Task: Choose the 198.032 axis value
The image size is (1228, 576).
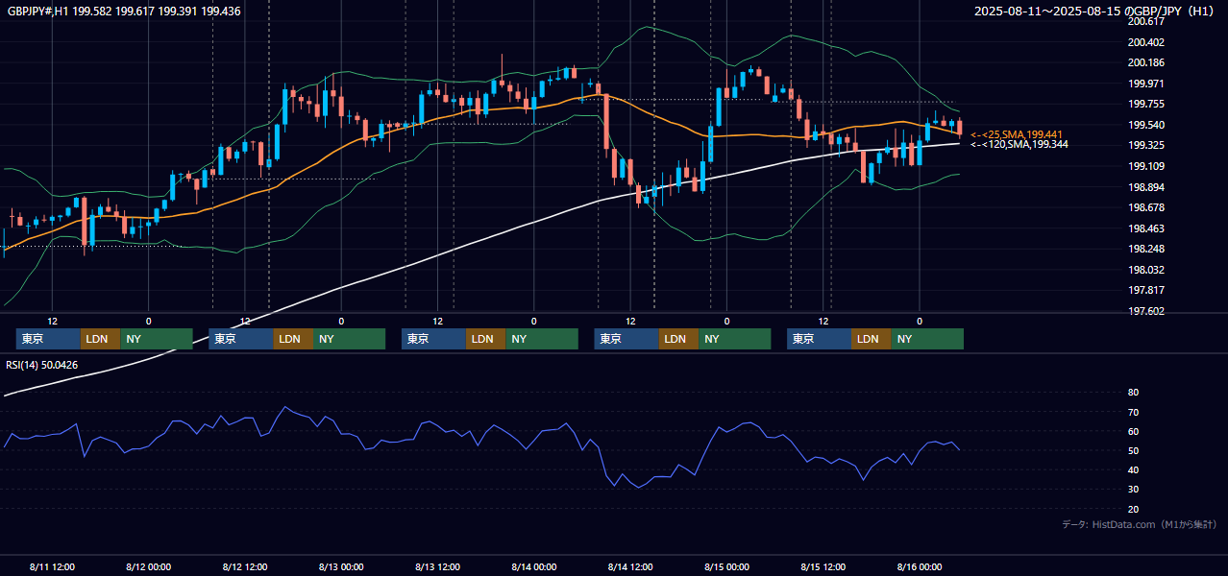Action: coord(1146,270)
